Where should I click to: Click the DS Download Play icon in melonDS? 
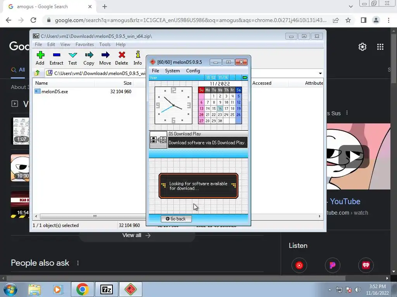click(x=158, y=140)
